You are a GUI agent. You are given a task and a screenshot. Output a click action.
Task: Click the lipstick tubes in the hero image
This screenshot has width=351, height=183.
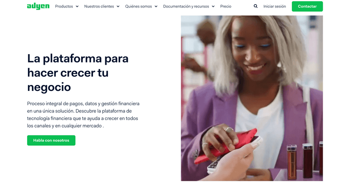[x=304, y=160]
